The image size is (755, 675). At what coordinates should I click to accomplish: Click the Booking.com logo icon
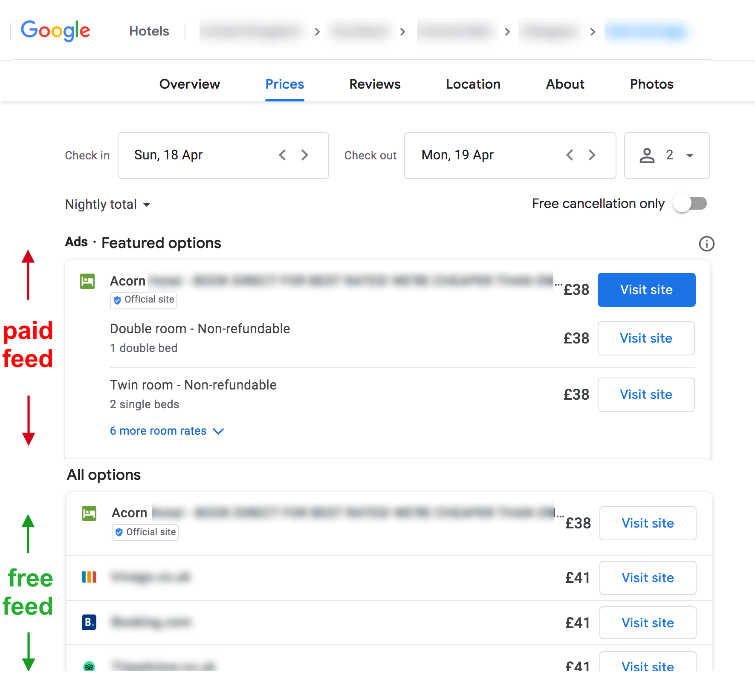point(89,622)
